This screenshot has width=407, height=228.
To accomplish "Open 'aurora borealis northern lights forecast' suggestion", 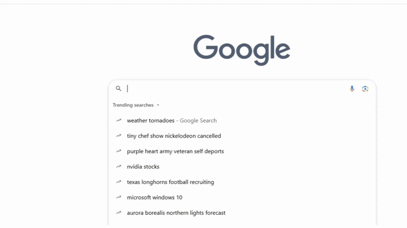I will [176, 213].
